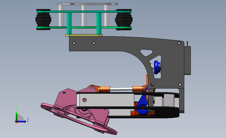
Task: Click the blue Z axis of the triad
Action: click(21, 122)
